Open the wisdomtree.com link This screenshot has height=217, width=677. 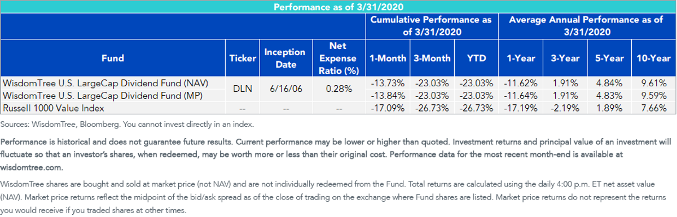coord(25,168)
